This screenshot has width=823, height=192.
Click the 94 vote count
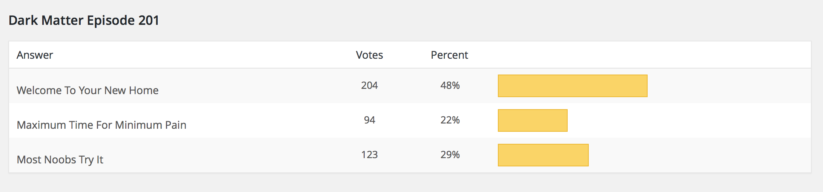pyautogui.click(x=369, y=120)
